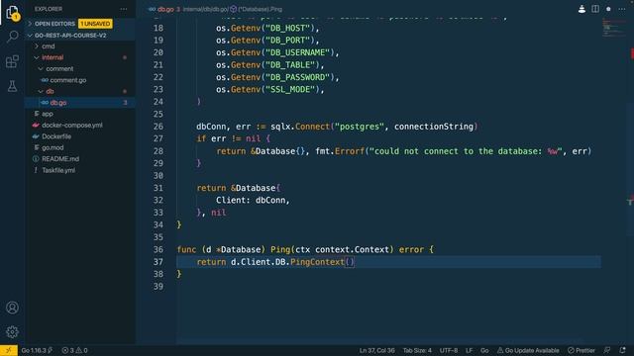Collapse the internal folder

[x=53, y=57]
